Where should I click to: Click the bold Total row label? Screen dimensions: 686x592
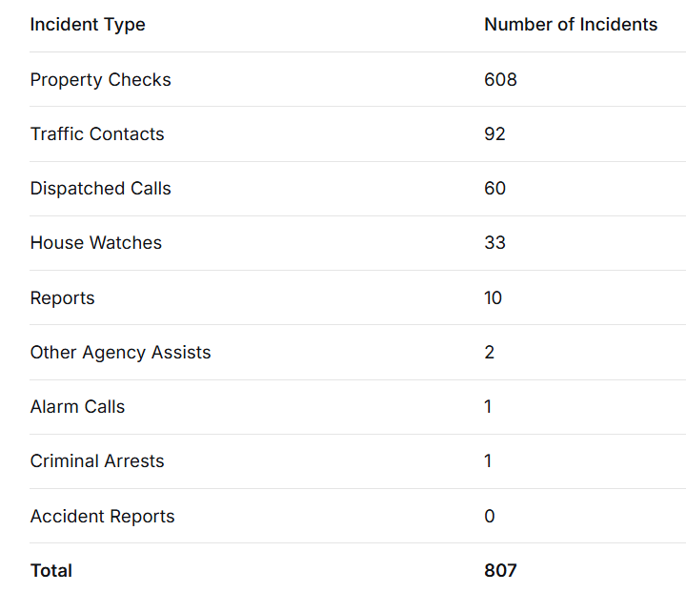50,571
